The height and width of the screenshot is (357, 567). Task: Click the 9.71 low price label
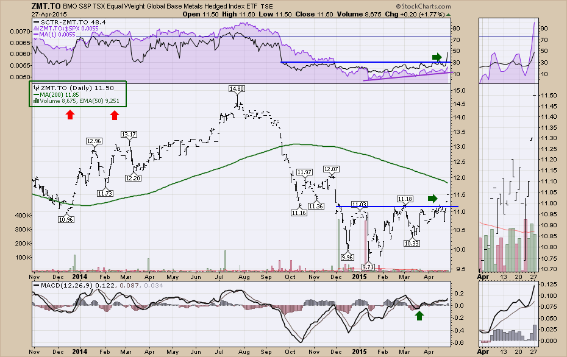368,267
